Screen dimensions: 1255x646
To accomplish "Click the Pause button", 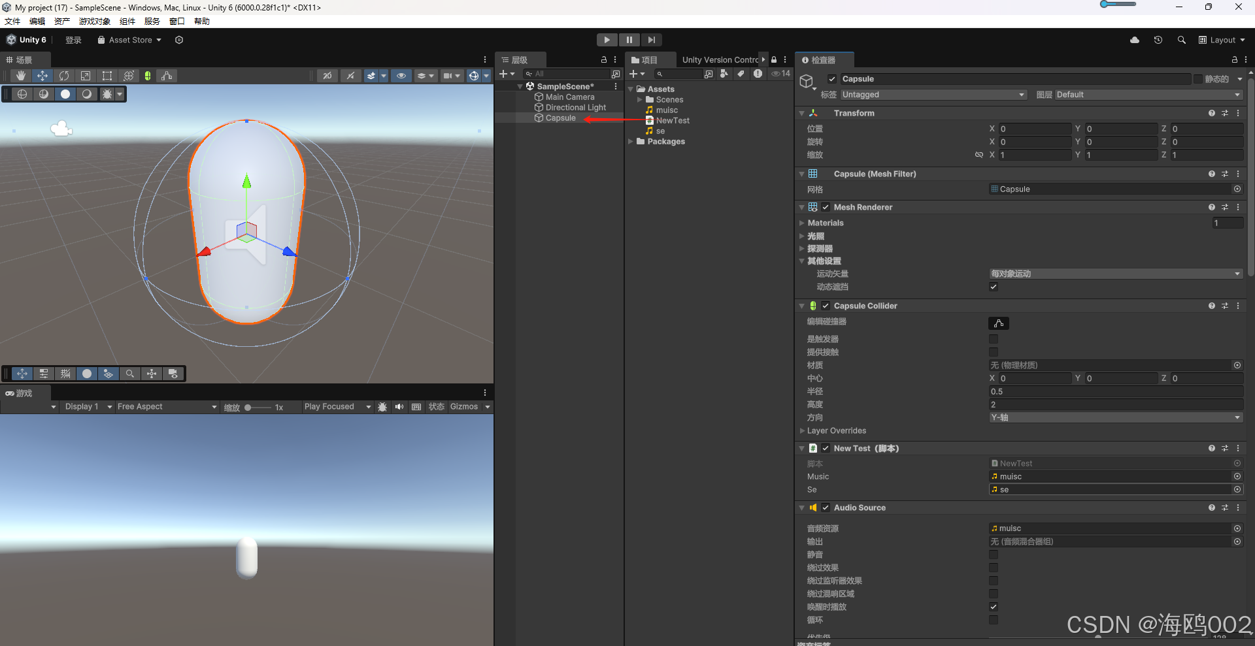I will (x=629, y=40).
